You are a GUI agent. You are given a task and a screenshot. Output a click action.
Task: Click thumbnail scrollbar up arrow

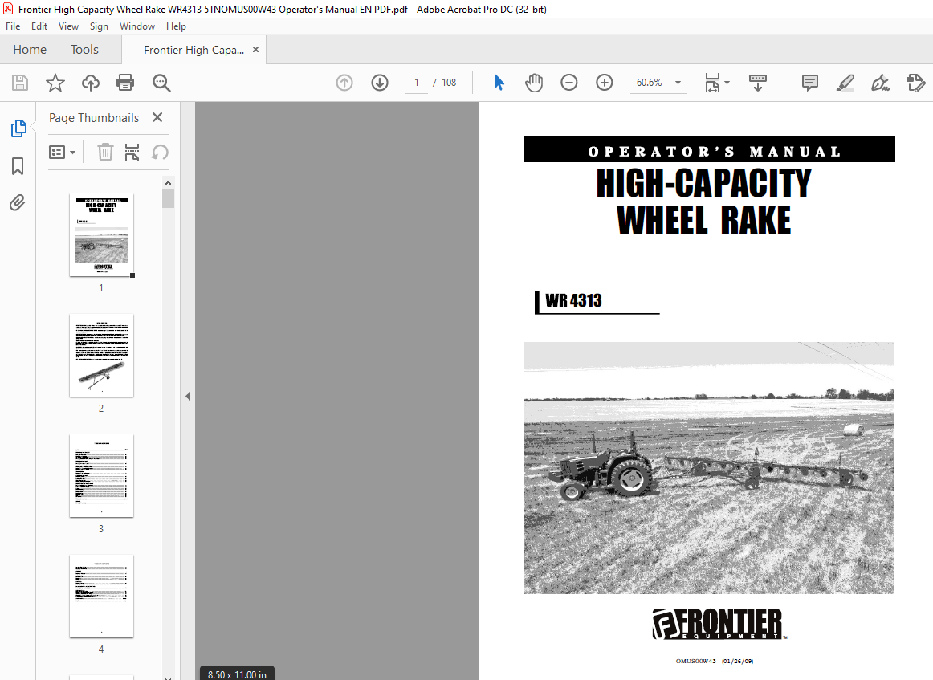pos(169,183)
